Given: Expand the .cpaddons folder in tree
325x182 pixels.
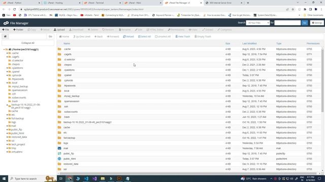Looking at the screenshot, I should [x=7, y=68].
